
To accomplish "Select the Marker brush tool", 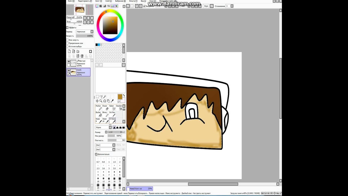I will point(98,108).
